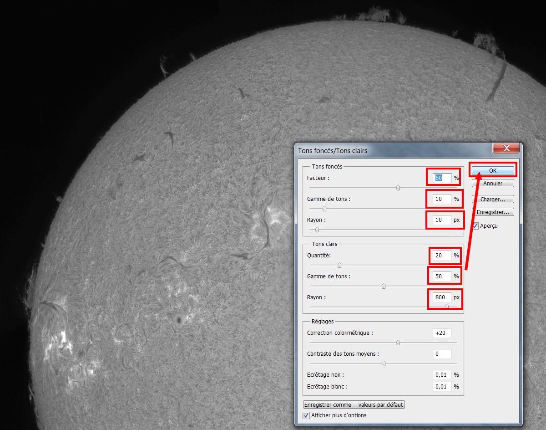The width and height of the screenshot is (546, 430).
Task: Click the Tons foncés Rayon slider handle
Action: [x=317, y=230]
